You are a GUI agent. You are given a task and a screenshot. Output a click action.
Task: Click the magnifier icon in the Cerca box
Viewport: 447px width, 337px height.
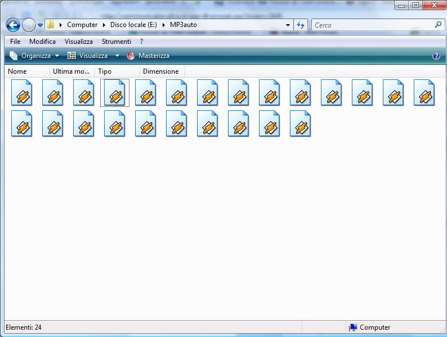(438, 25)
